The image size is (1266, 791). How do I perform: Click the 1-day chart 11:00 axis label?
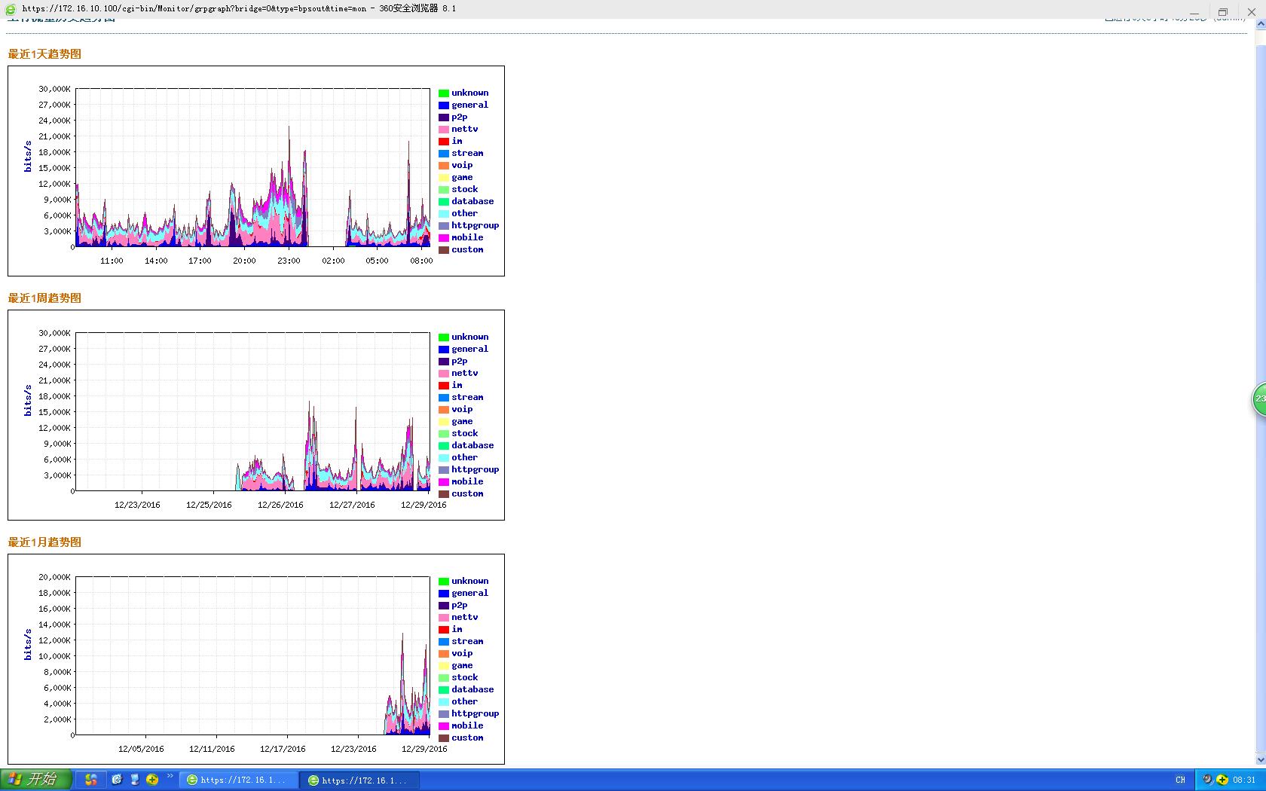tap(112, 261)
